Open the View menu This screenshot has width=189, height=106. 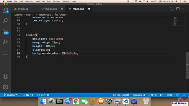38,1
